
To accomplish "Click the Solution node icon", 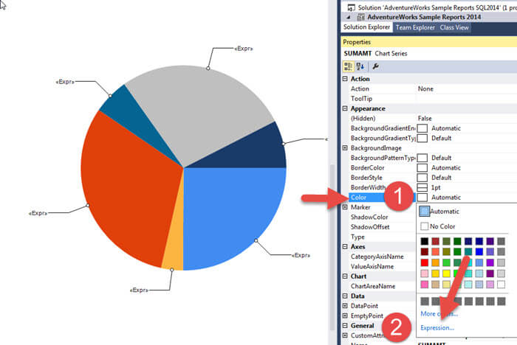I will click(x=352, y=7).
